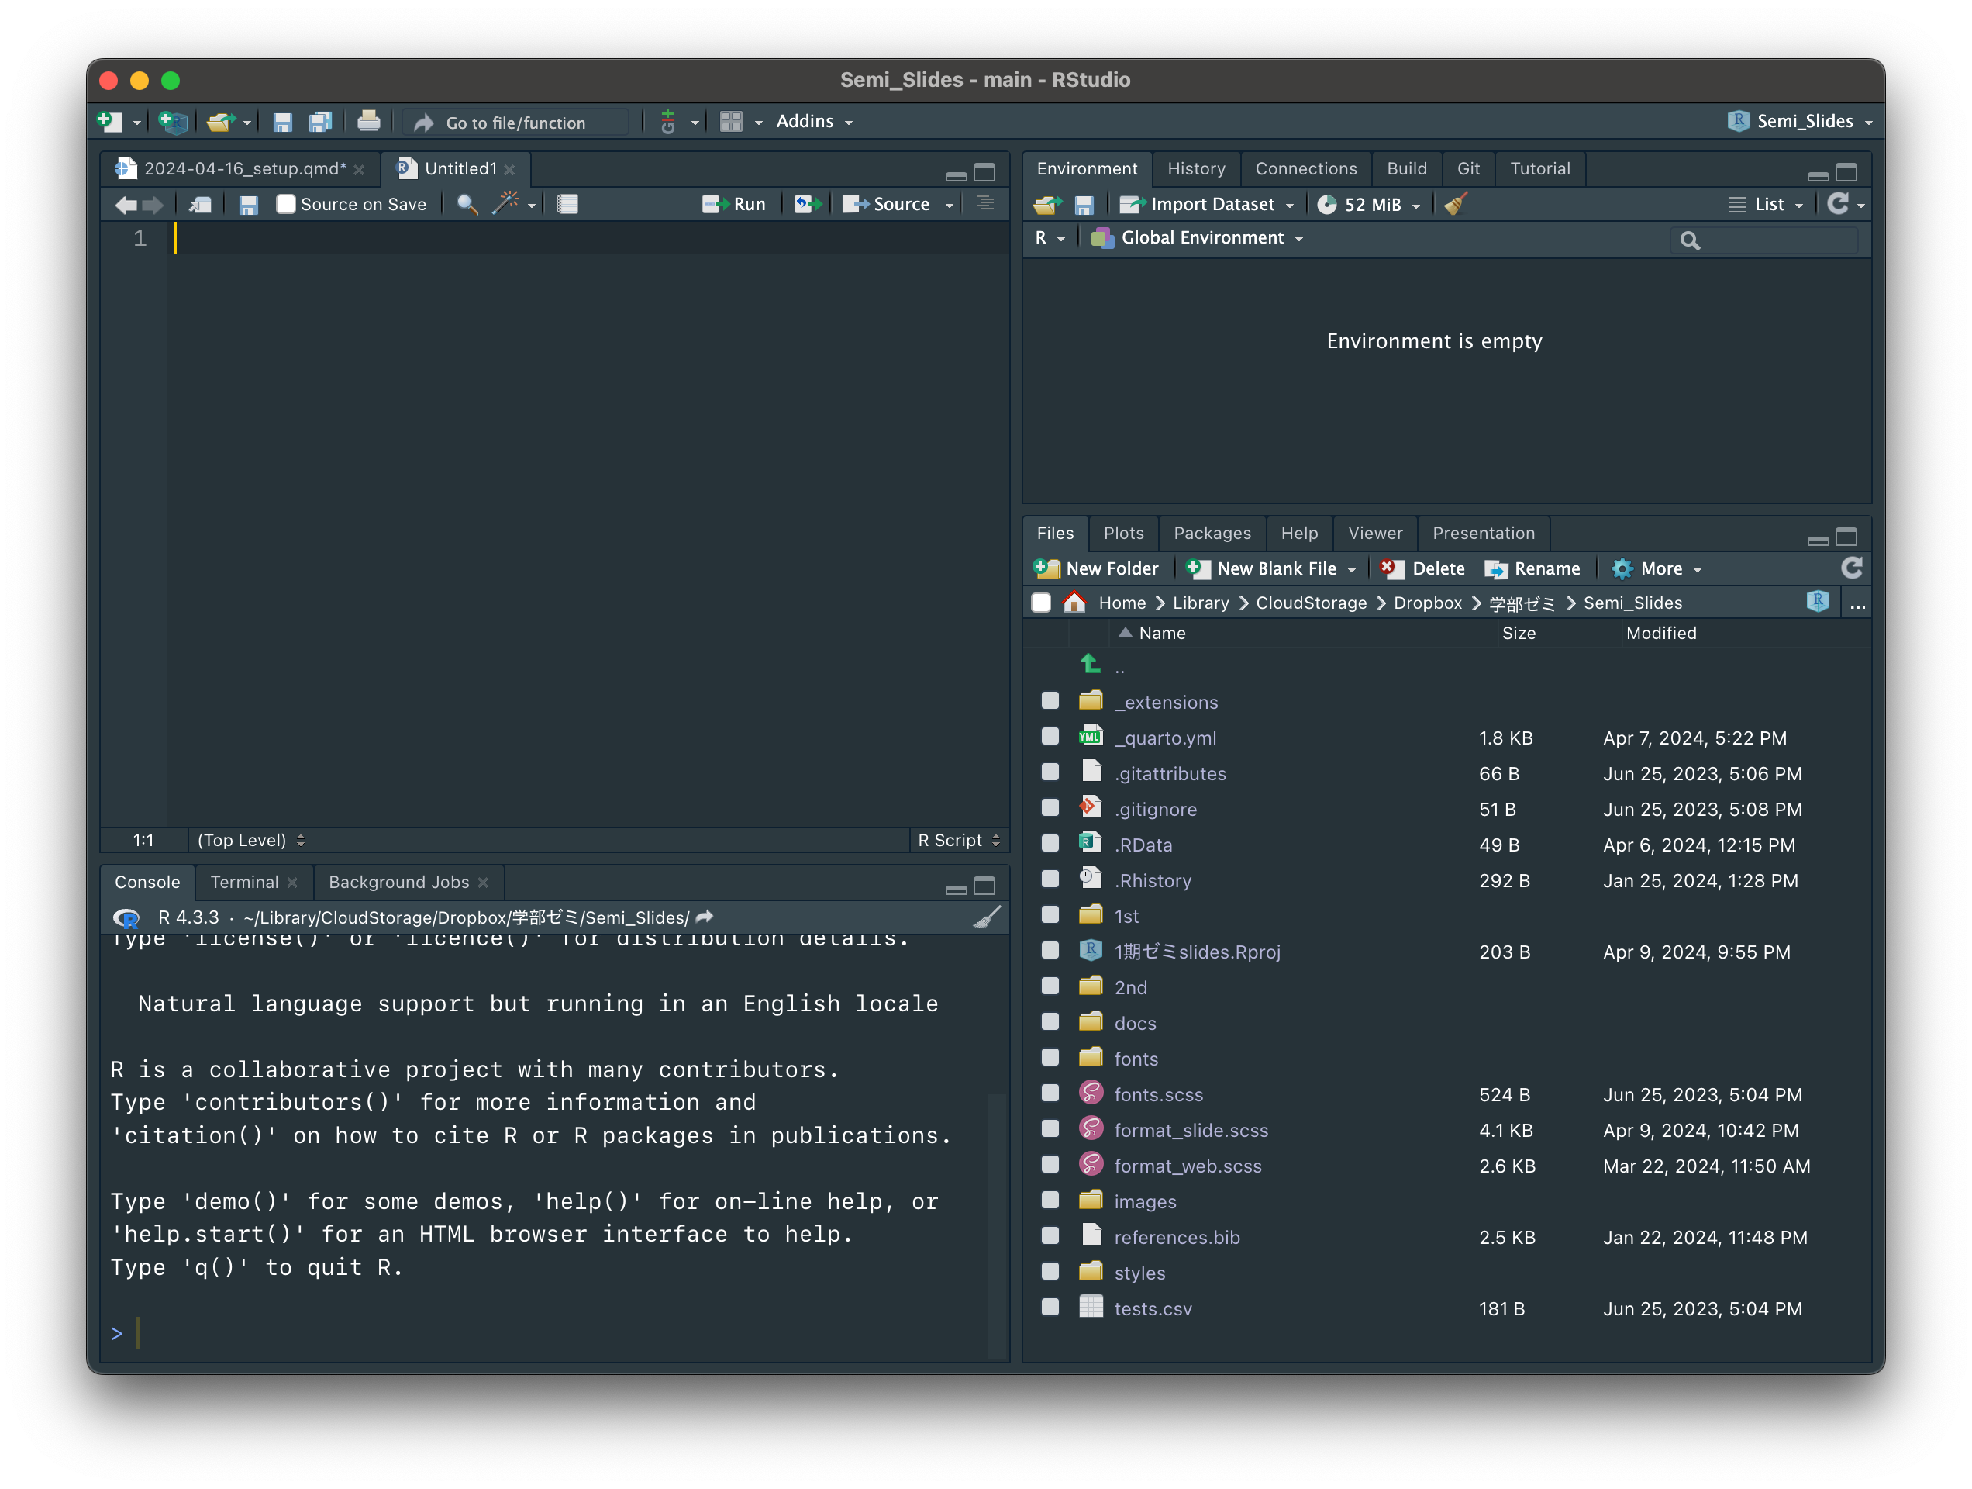This screenshot has width=1972, height=1489.
Task: Click the clear environment broom icon
Action: click(x=1456, y=204)
